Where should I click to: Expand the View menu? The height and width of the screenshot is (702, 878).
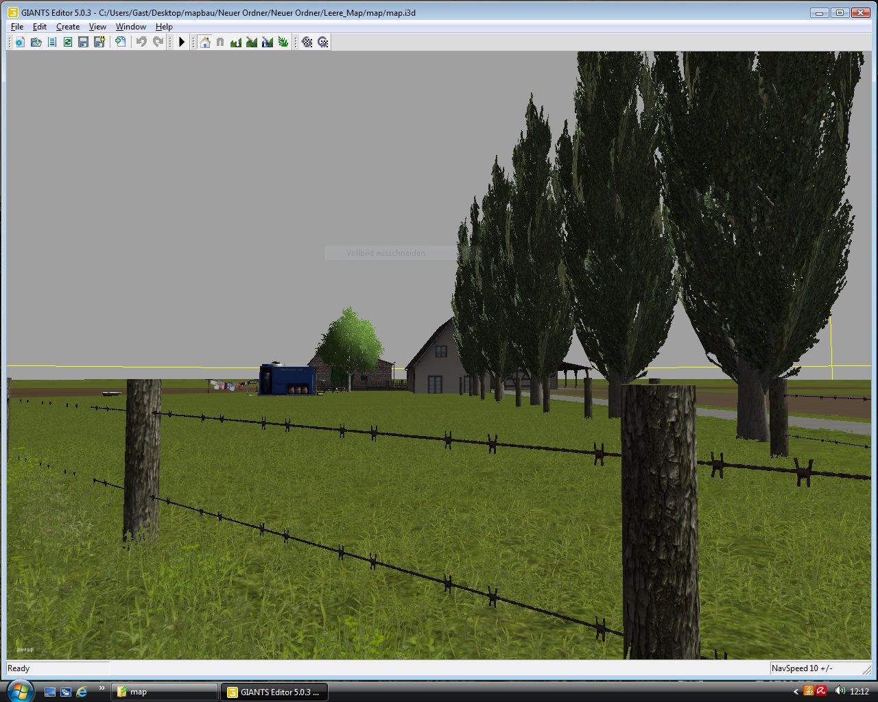[97, 27]
